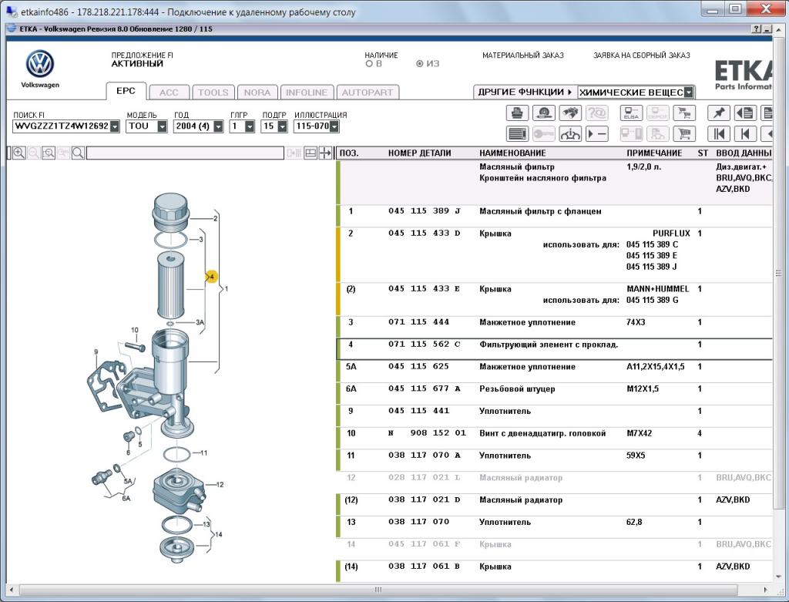Switch to the INFOLINE tab

coord(307,92)
